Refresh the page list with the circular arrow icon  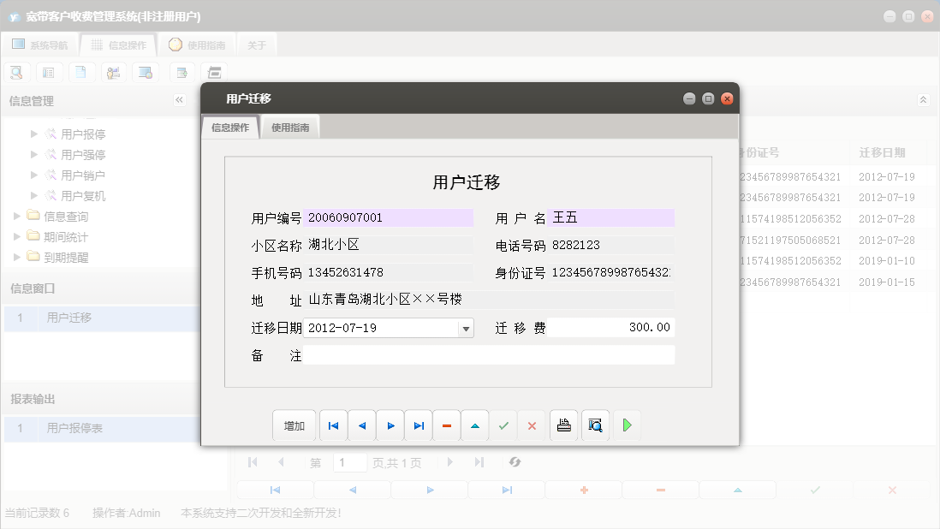pos(514,462)
